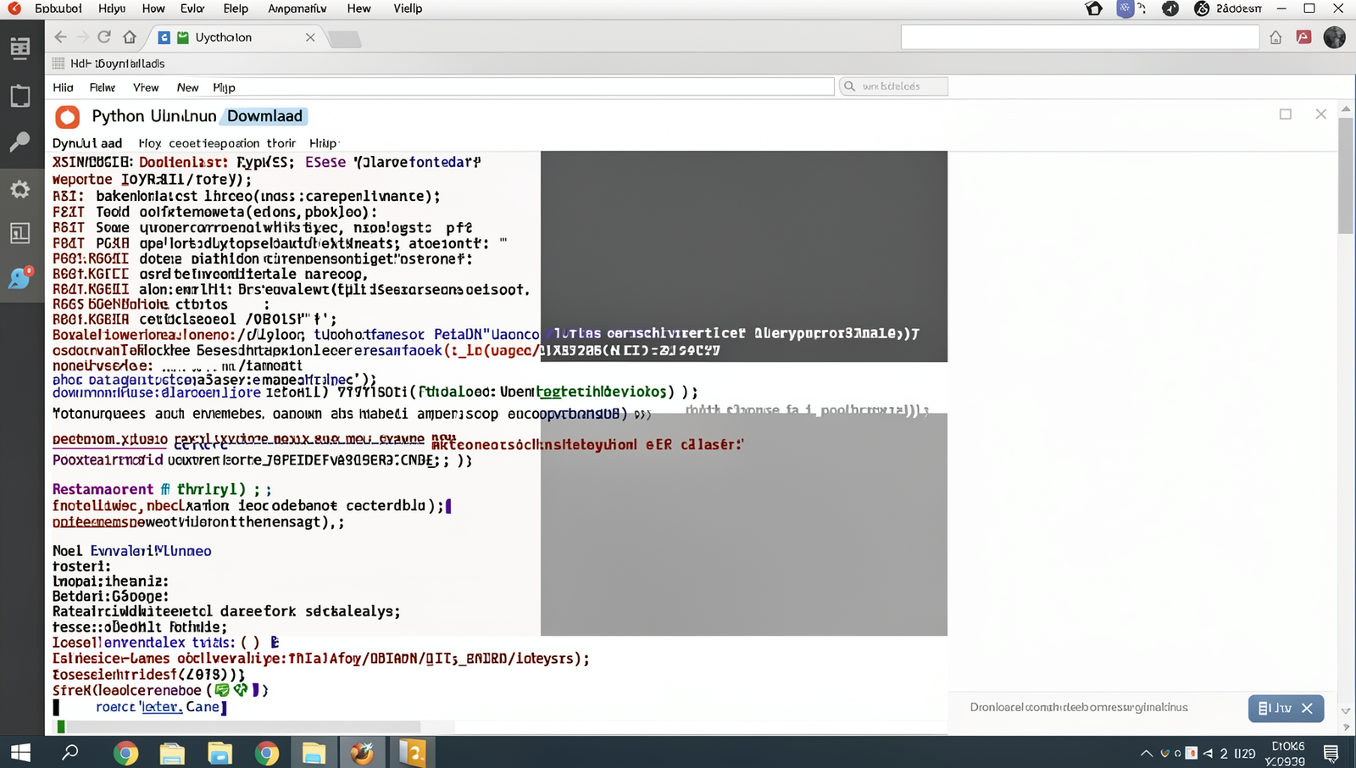Image resolution: width=1356 pixels, height=768 pixels.
Task: Open the round profile avatar
Action: pyautogui.click(x=1334, y=37)
